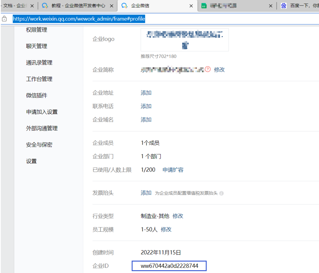This screenshot has width=319, height=273.
Task: Close the 企业微信 browser tab
Action: point(191,6)
